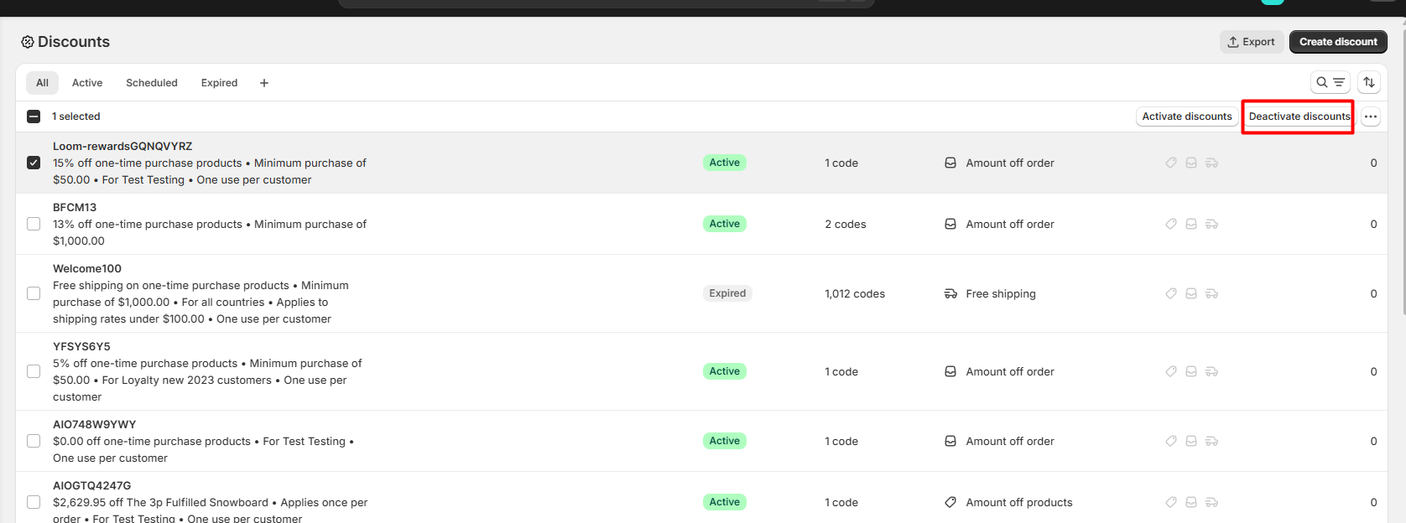The width and height of the screenshot is (1406, 523).
Task: Click the Create discount button
Action: (x=1337, y=42)
